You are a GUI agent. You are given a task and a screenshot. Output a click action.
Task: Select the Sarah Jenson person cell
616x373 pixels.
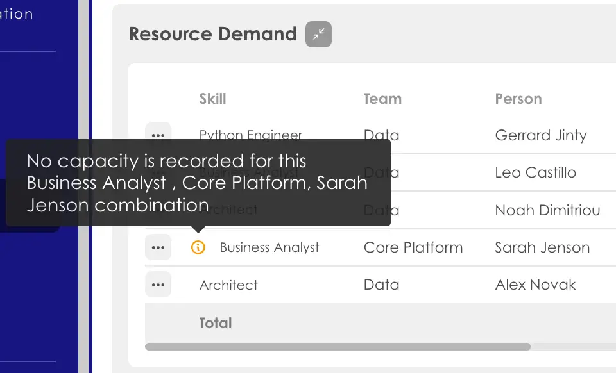point(542,247)
